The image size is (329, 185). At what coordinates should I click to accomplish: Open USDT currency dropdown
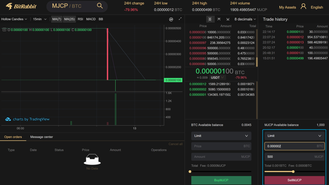pyautogui.click(x=217, y=78)
